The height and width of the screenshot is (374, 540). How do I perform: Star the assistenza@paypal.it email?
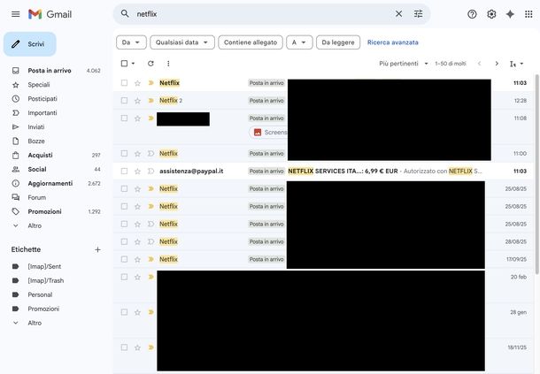pos(137,171)
